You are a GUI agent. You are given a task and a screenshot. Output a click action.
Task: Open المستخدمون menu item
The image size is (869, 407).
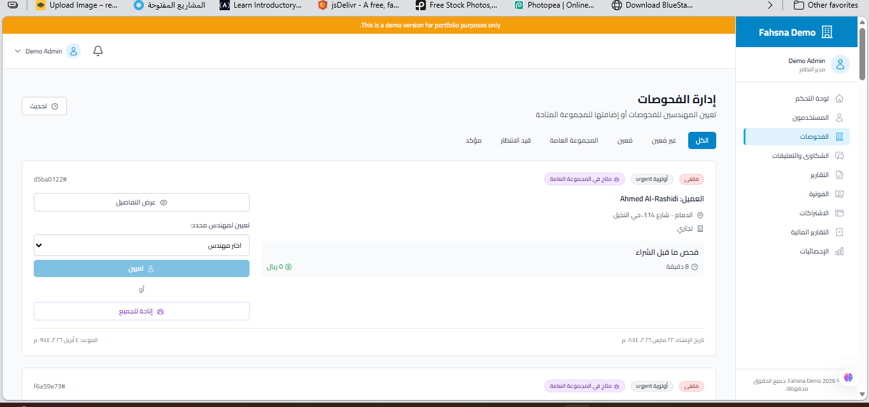796,118
